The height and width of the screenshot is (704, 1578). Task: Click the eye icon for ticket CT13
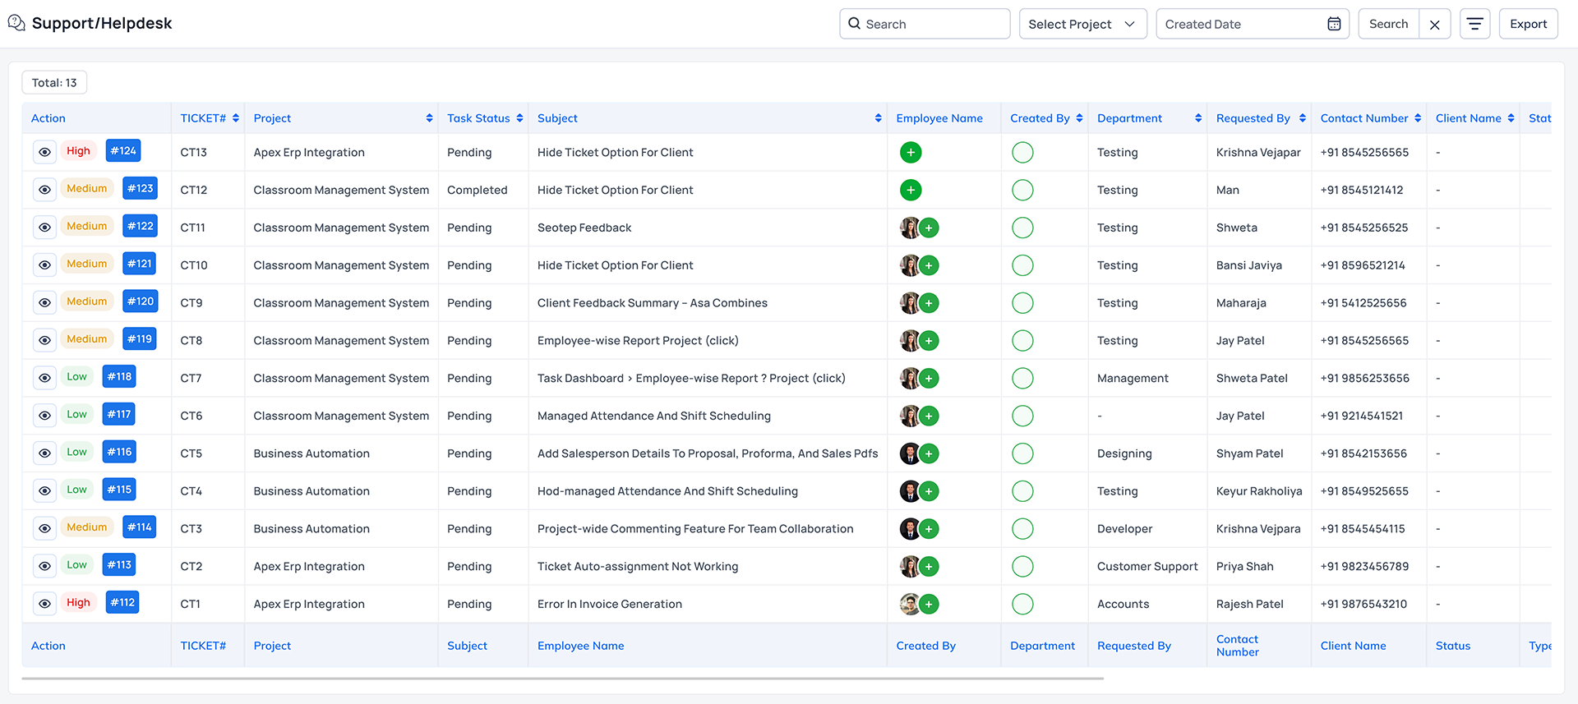click(44, 152)
